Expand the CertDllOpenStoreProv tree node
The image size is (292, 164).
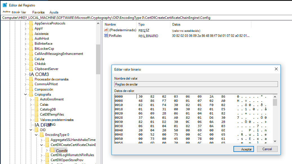coord(41,160)
